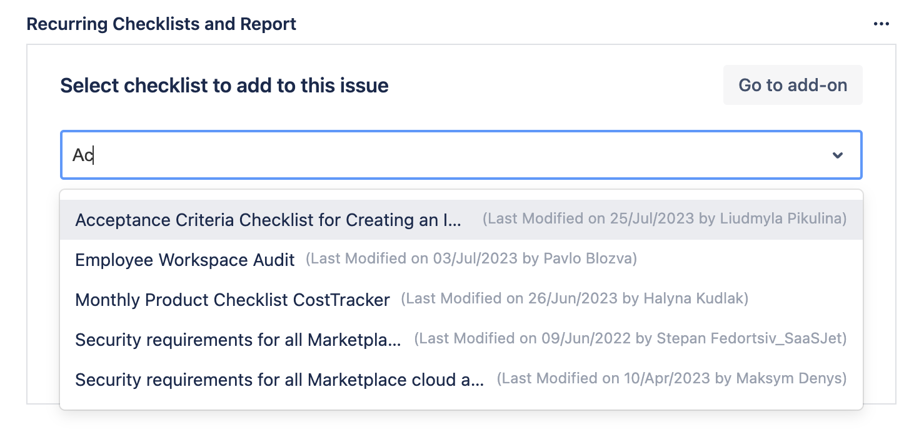Click the Recurring Checklists and Report title
Viewport: 919px width, 442px height.
pos(161,24)
